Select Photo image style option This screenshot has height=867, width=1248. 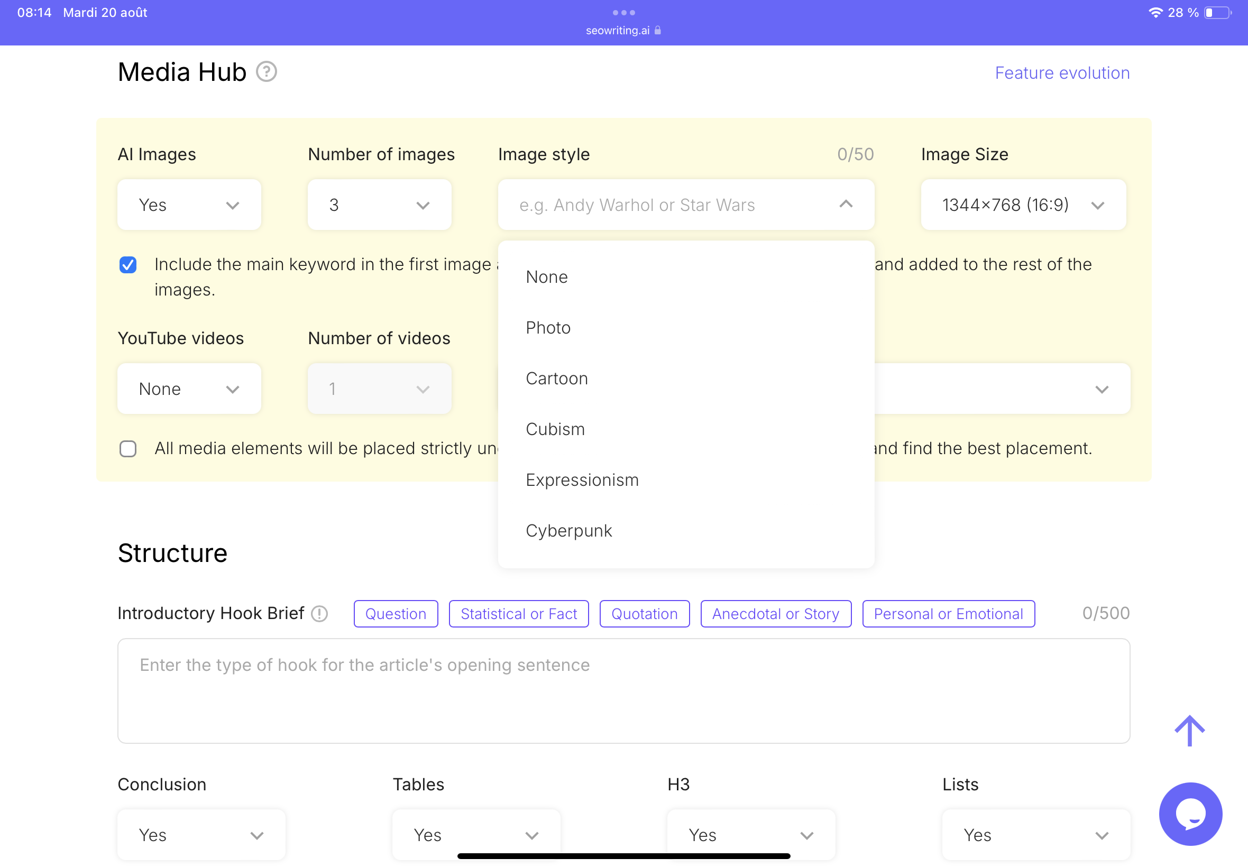[686, 328]
